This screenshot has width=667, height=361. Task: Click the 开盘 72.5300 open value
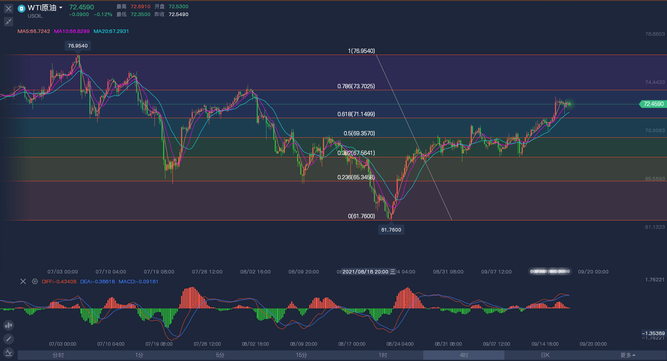pyautogui.click(x=178, y=7)
